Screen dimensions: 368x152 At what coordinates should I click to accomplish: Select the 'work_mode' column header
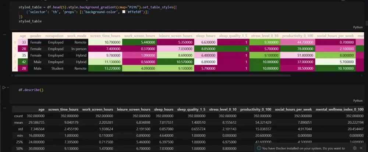pyautogui.click(x=77, y=36)
